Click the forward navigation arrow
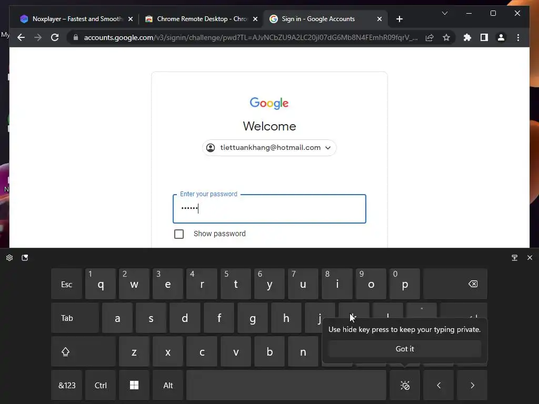 38,37
